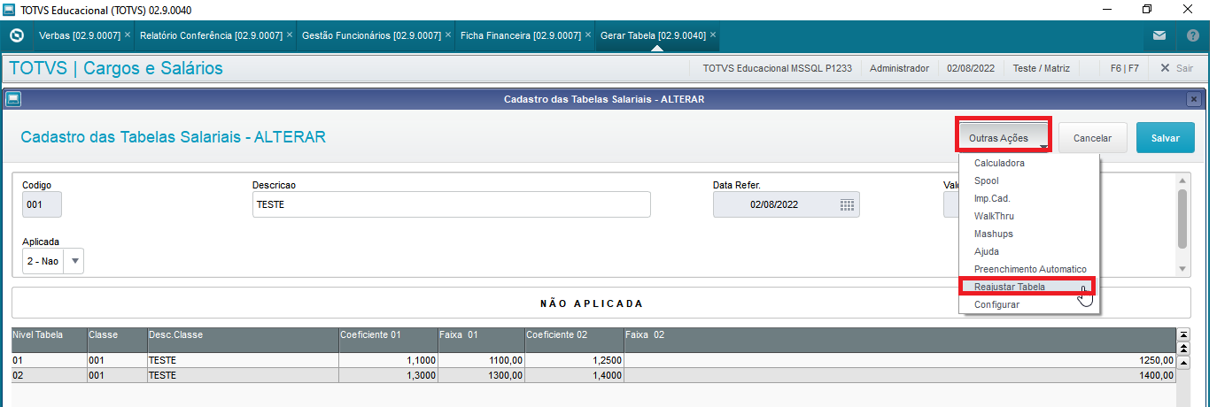
Task: Click the Codigo field with 001
Action: pyautogui.click(x=42, y=204)
